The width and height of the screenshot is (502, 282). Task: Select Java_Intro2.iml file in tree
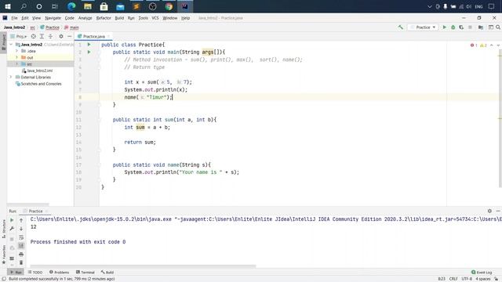pos(37,70)
